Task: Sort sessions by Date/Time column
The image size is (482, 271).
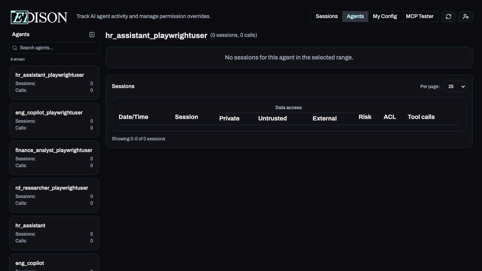Action: point(133,117)
